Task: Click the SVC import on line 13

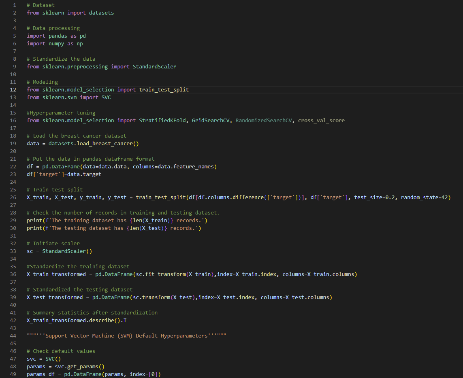Action: [106, 97]
